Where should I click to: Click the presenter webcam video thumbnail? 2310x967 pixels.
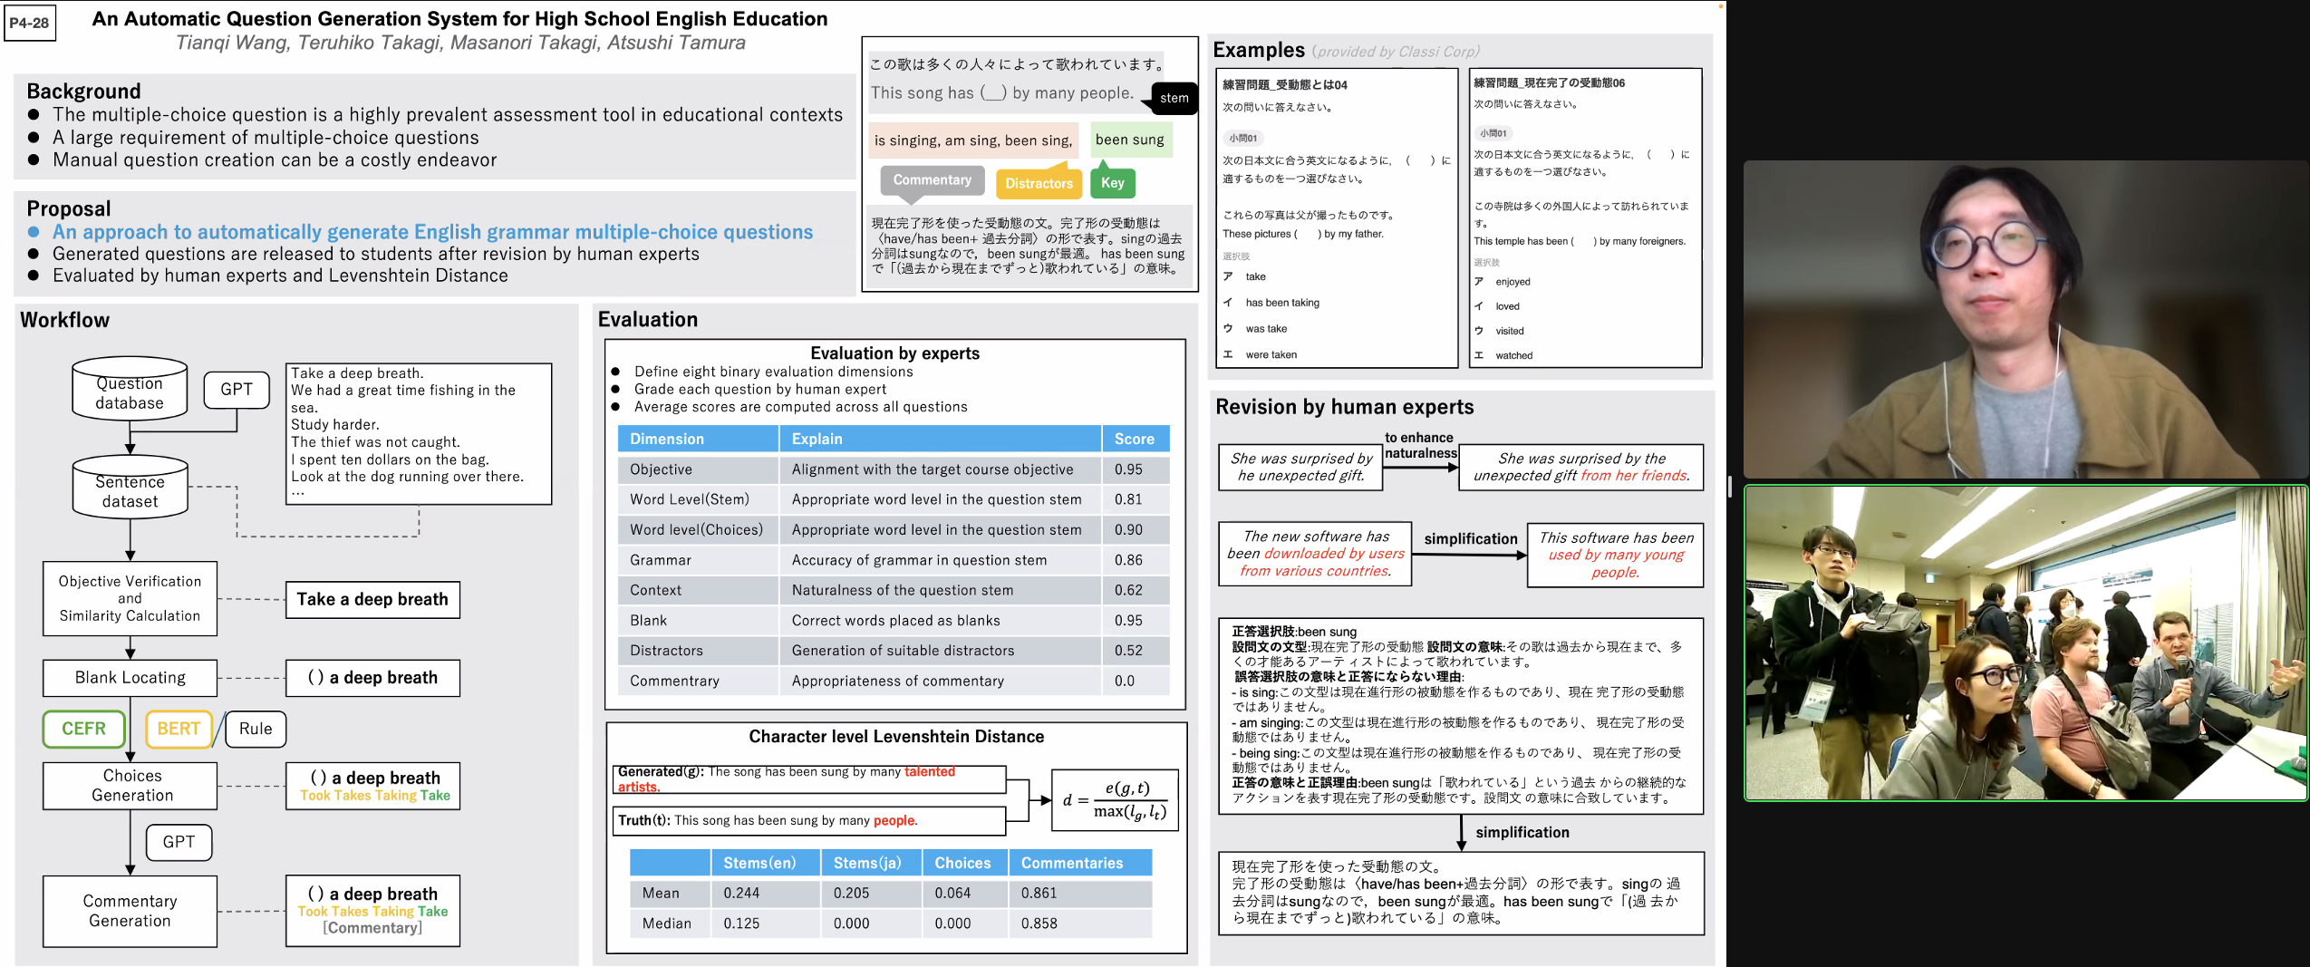(2026, 322)
